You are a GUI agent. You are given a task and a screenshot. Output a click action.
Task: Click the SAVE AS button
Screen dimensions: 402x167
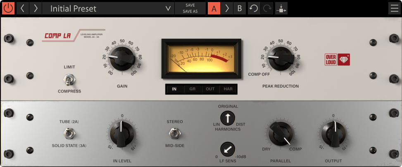pyautogui.click(x=190, y=12)
